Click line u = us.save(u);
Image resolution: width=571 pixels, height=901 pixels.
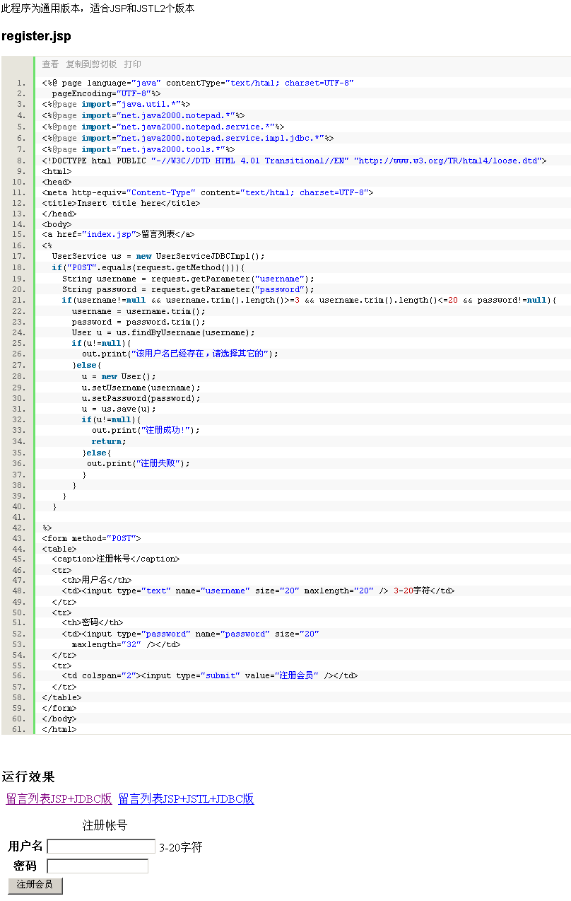coord(119,409)
